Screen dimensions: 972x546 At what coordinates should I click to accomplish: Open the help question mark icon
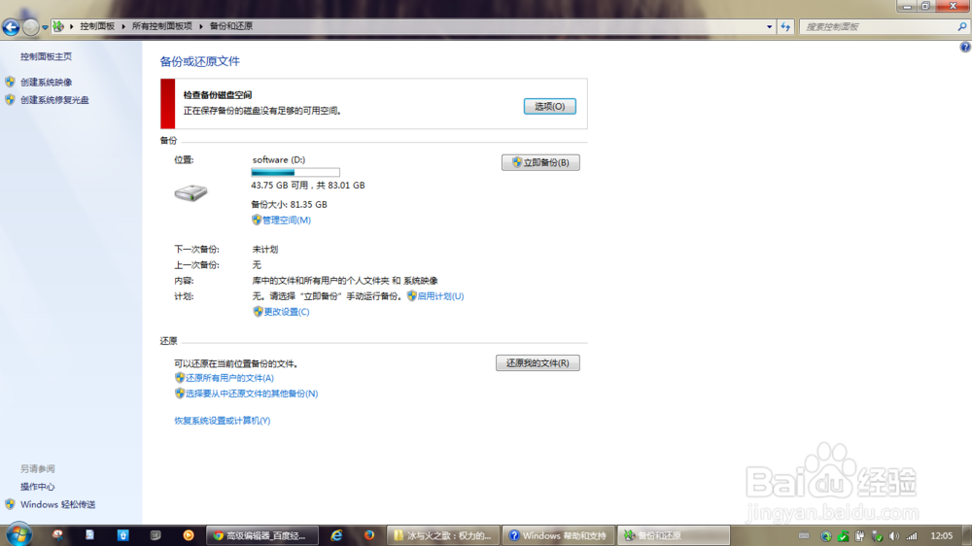tap(965, 47)
